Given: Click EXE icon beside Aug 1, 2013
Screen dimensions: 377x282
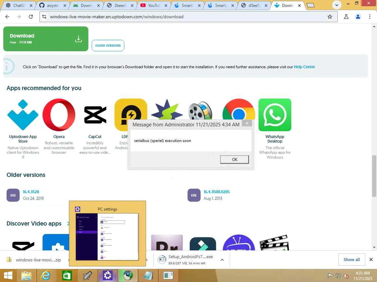Looking at the screenshot, I should [x=194, y=195].
